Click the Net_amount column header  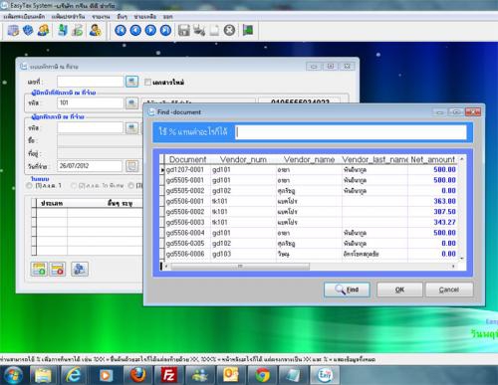(432, 159)
